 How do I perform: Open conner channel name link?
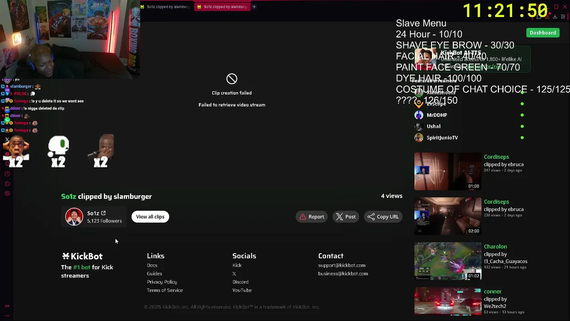493,292
